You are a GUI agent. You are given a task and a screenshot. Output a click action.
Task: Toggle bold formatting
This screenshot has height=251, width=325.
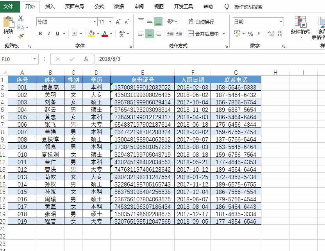click(40, 33)
